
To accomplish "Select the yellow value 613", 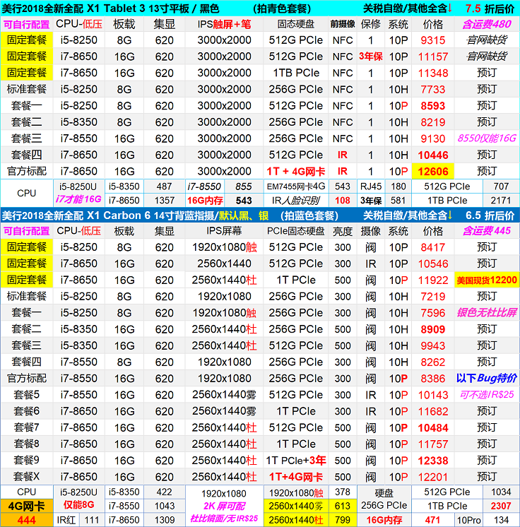I will tap(343, 506).
